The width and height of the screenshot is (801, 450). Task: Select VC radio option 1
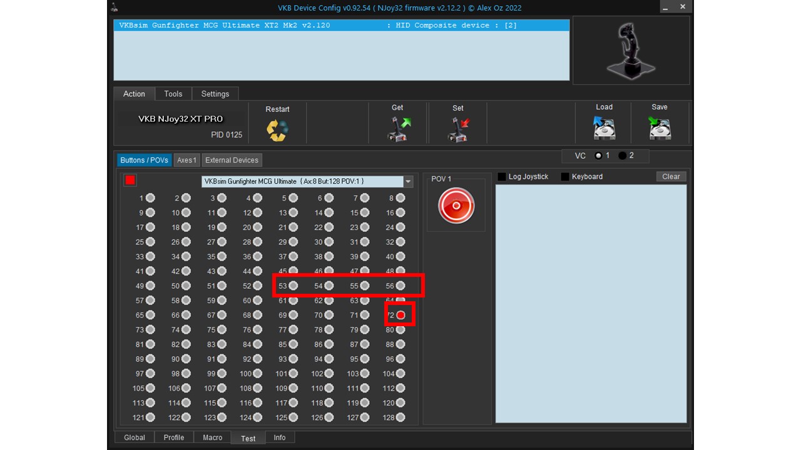[x=598, y=156]
